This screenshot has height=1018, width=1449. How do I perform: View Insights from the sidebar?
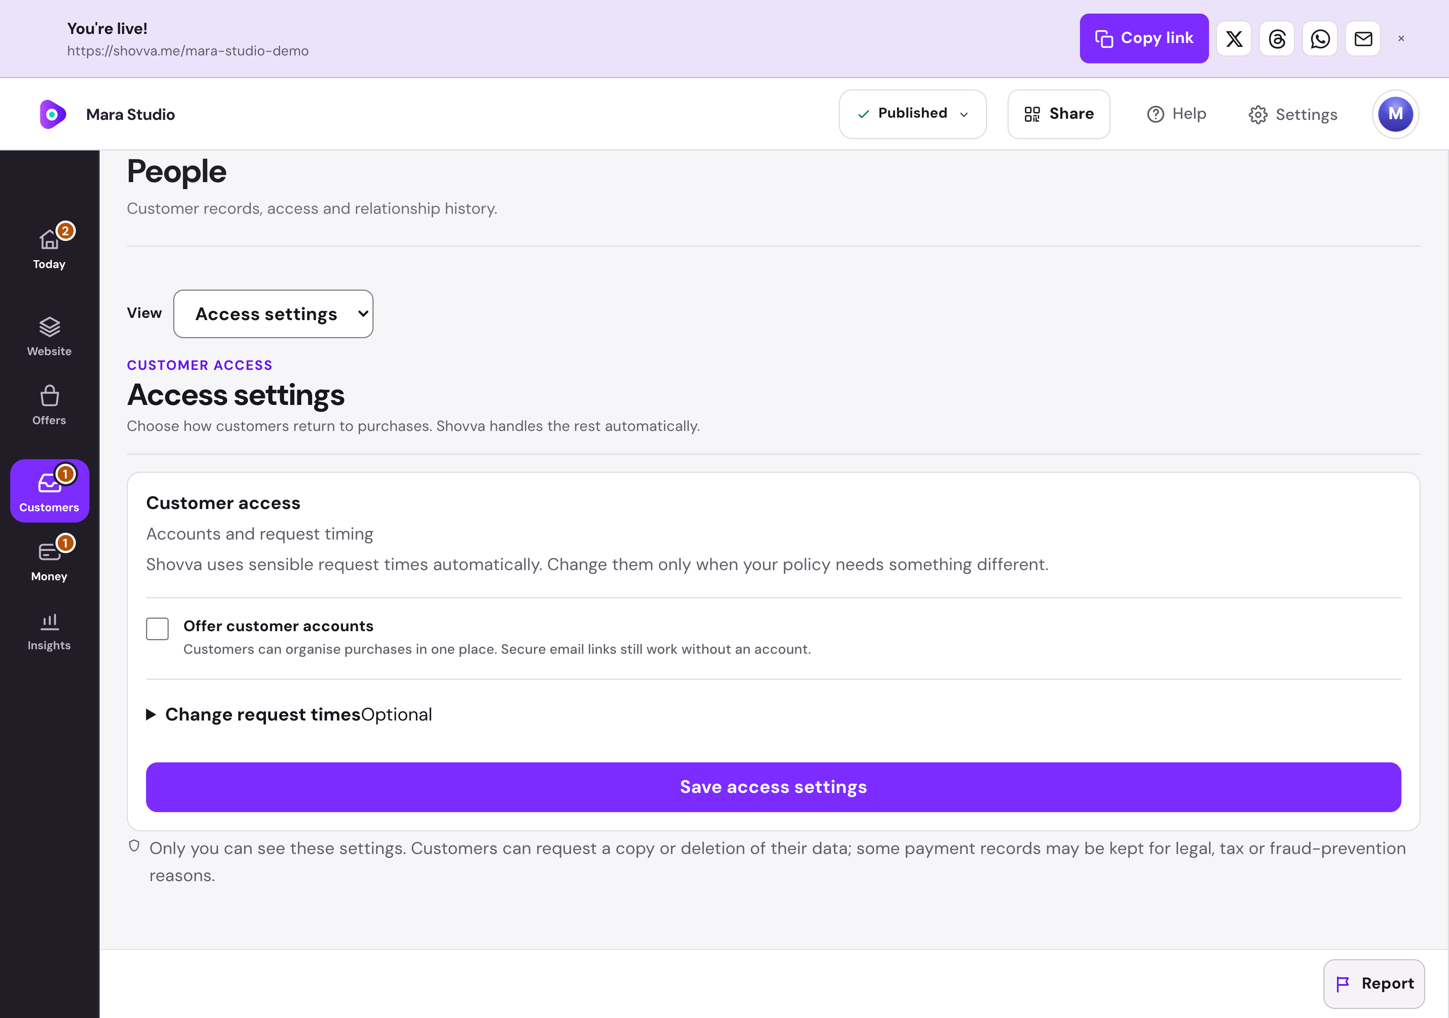tap(49, 631)
